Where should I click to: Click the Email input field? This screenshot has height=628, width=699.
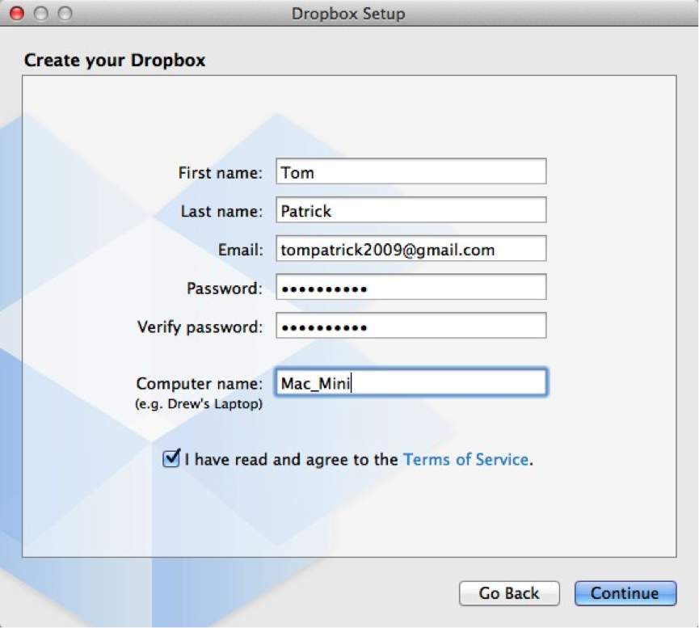(411, 248)
